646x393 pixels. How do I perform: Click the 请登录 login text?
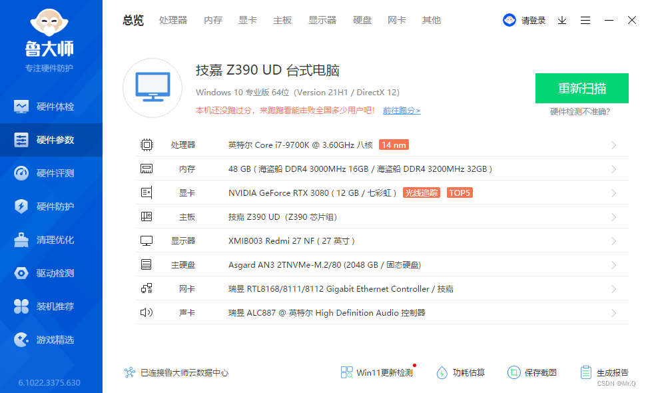[x=533, y=21]
